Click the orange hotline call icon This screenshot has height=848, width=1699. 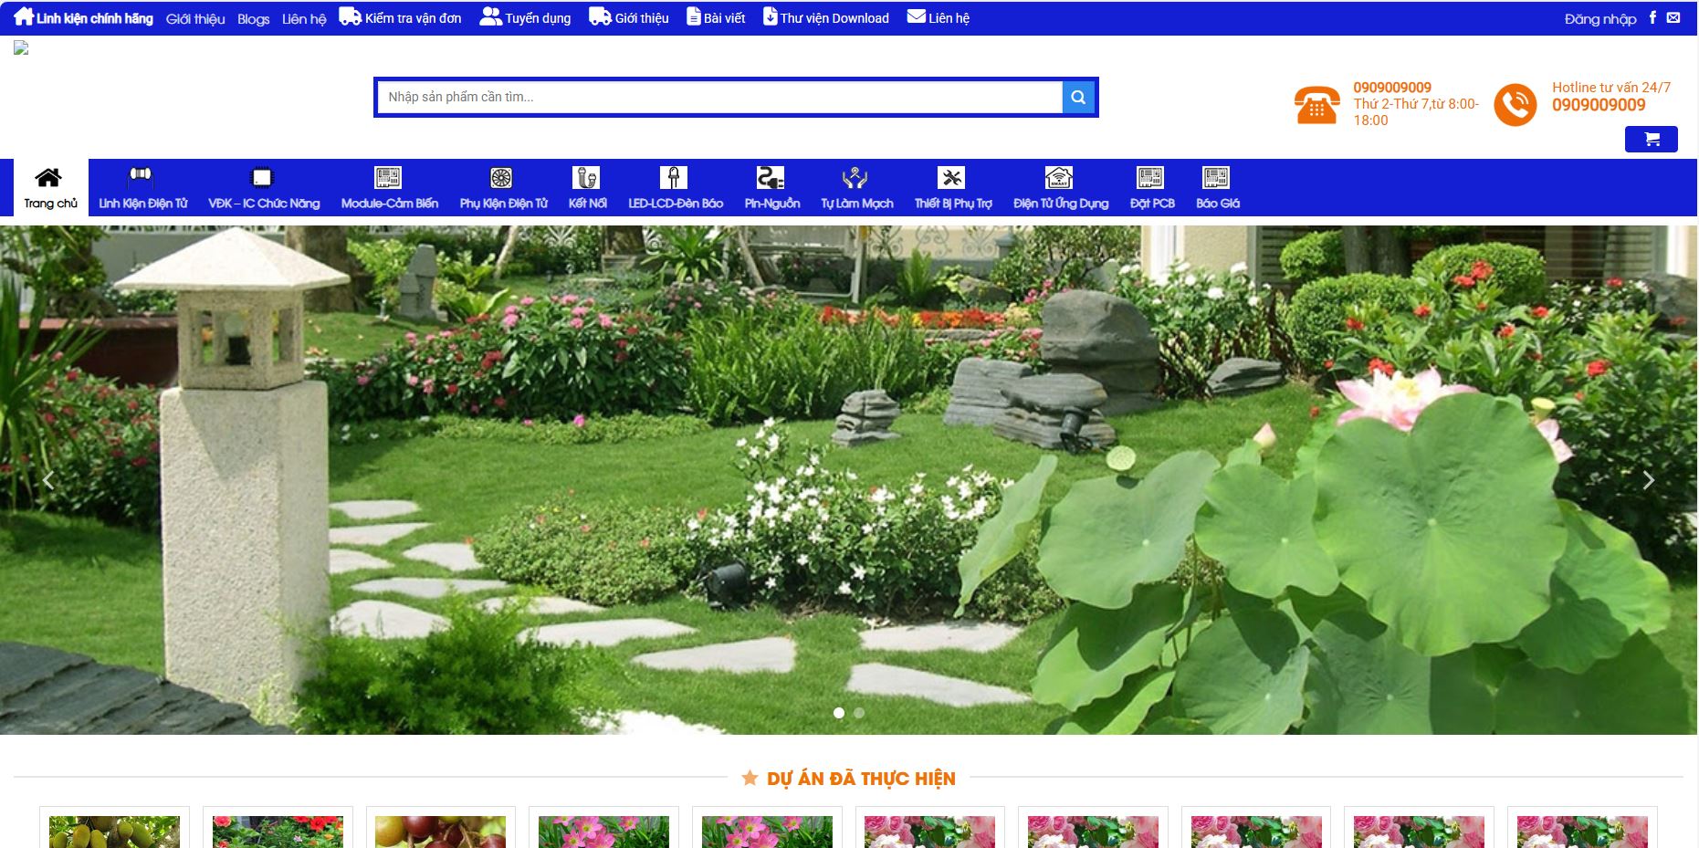pos(1515,105)
